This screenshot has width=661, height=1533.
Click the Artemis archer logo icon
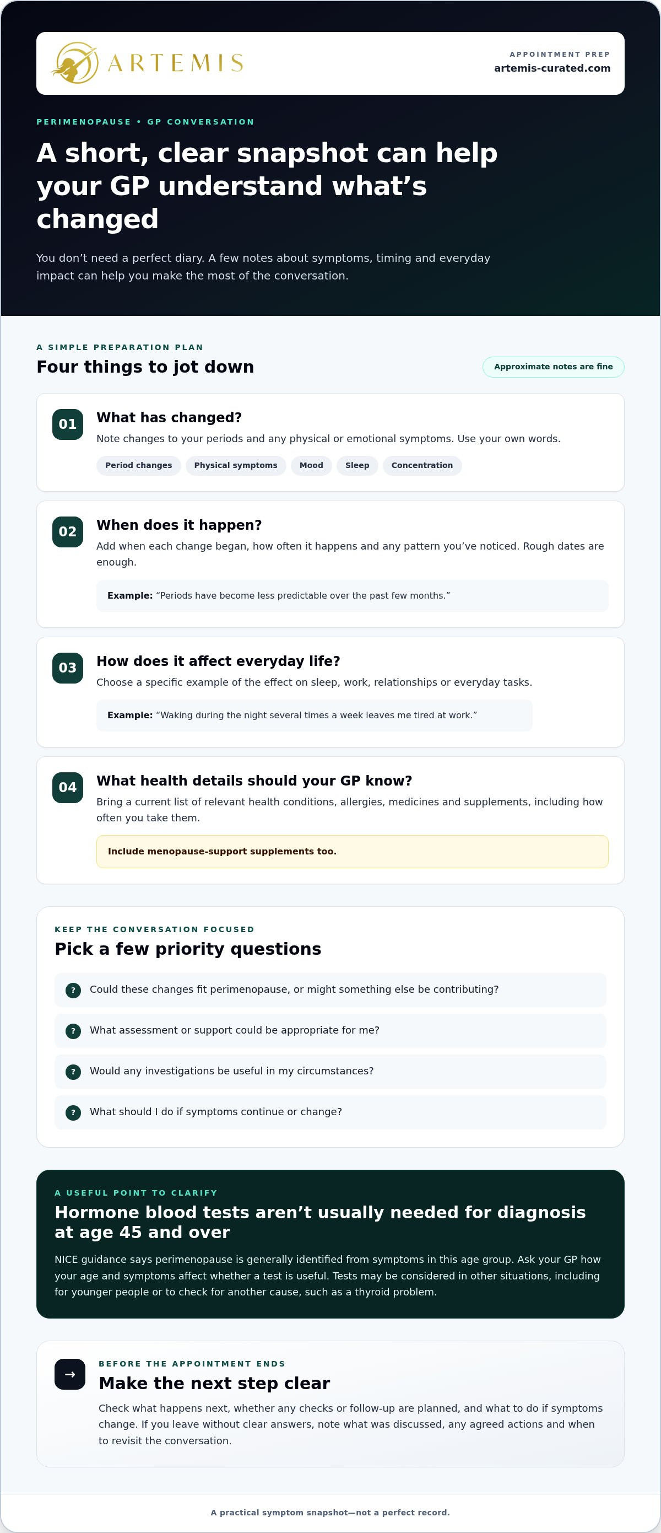pyautogui.click(x=75, y=62)
